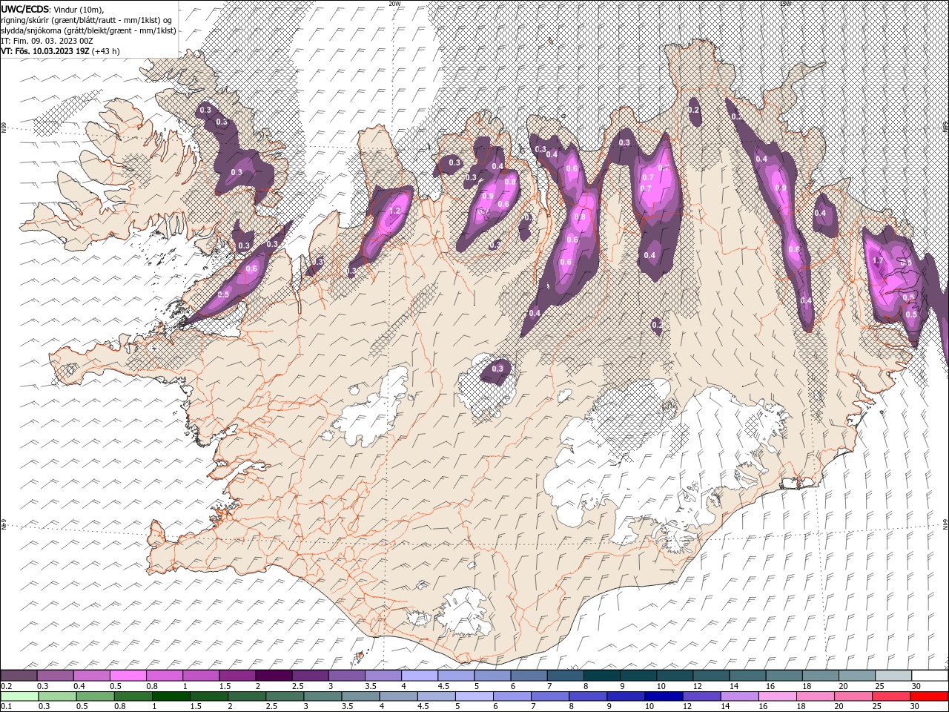
Task: Click the dark teal swatch starting at 8
Action: 601,676
